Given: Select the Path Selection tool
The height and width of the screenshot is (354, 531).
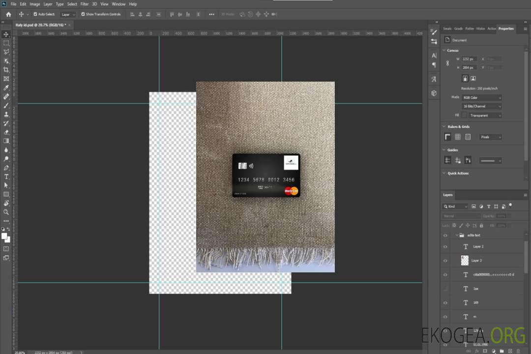Looking at the screenshot, I should click(6, 185).
